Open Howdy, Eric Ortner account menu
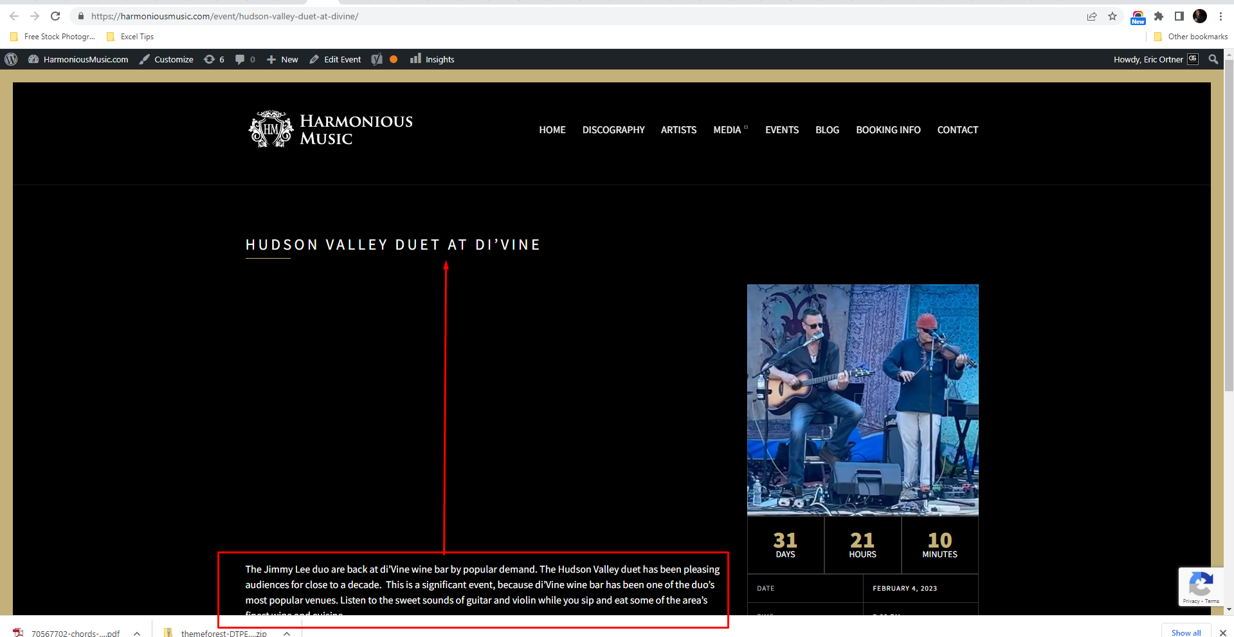 tap(1156, 59)
